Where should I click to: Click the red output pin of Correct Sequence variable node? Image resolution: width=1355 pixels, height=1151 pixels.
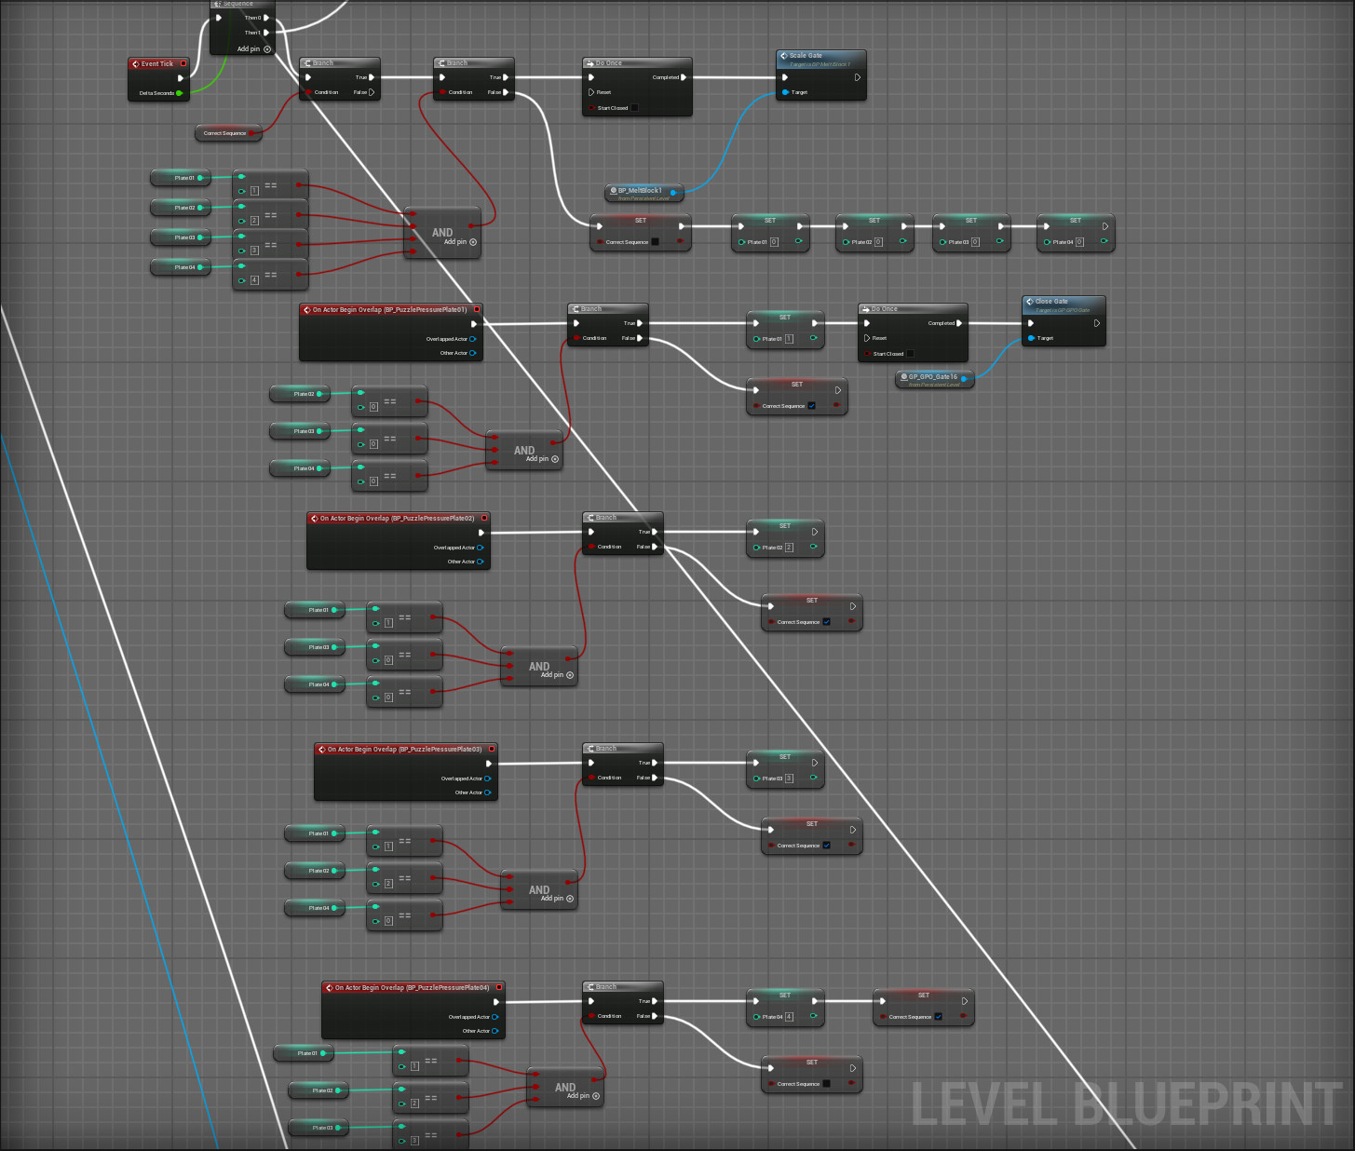[x=251, y=133]
